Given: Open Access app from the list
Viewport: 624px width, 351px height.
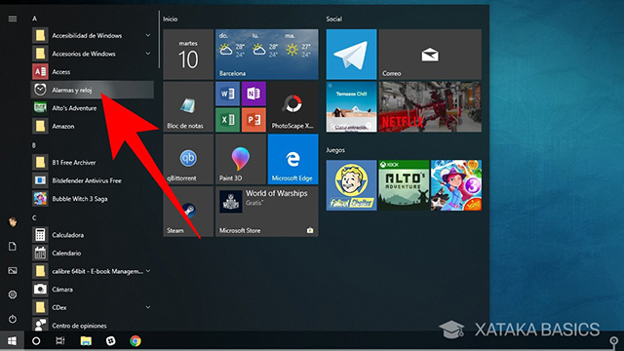Looking at the screenshot, I should click(93, 71).
